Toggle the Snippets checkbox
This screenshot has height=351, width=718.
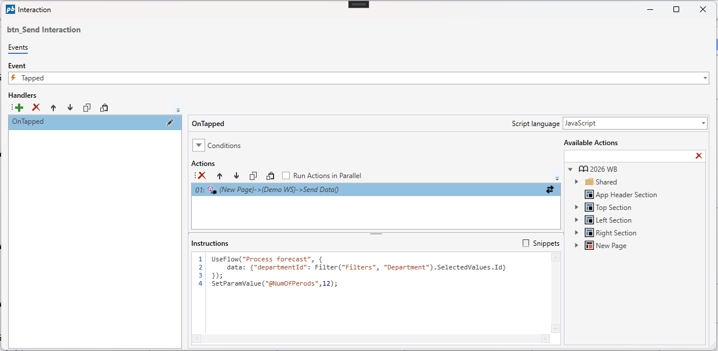pos(526,243)
